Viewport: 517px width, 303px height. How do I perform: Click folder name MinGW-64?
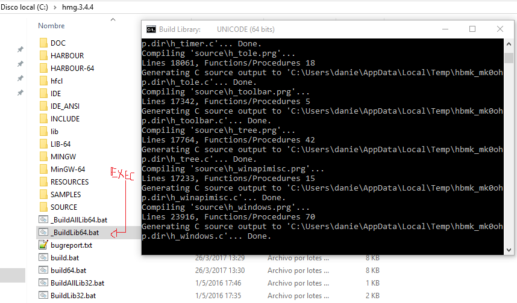click(67, 170)
